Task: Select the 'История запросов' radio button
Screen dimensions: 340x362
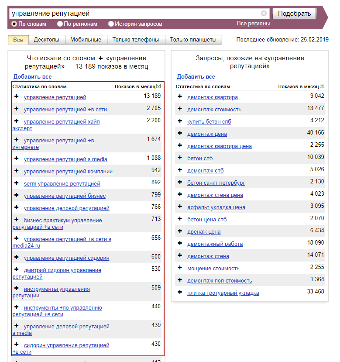Action: 111,24
